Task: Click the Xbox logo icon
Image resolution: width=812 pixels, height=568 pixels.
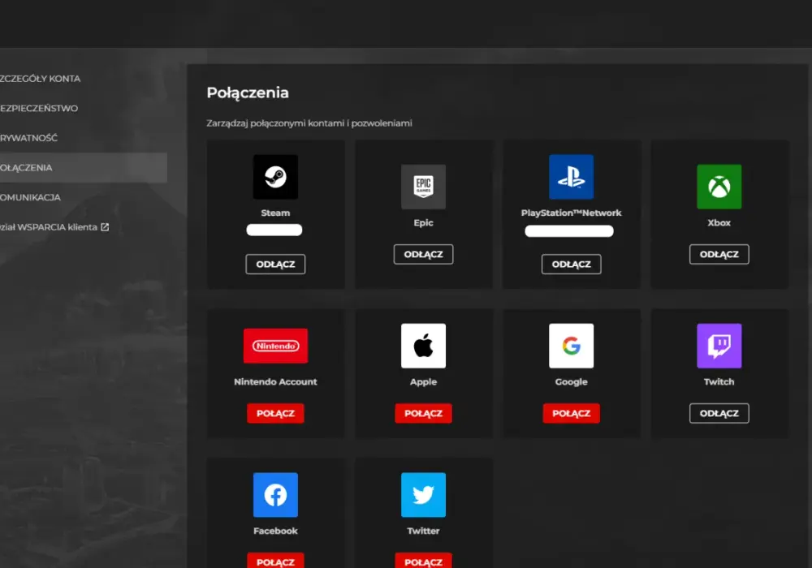Action: point(719,187)
